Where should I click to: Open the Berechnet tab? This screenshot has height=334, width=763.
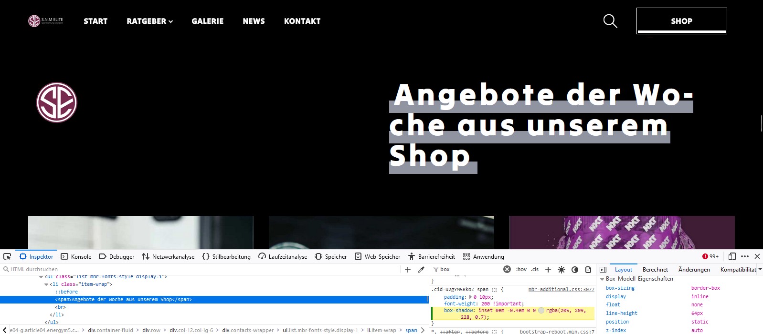[655, 270]
